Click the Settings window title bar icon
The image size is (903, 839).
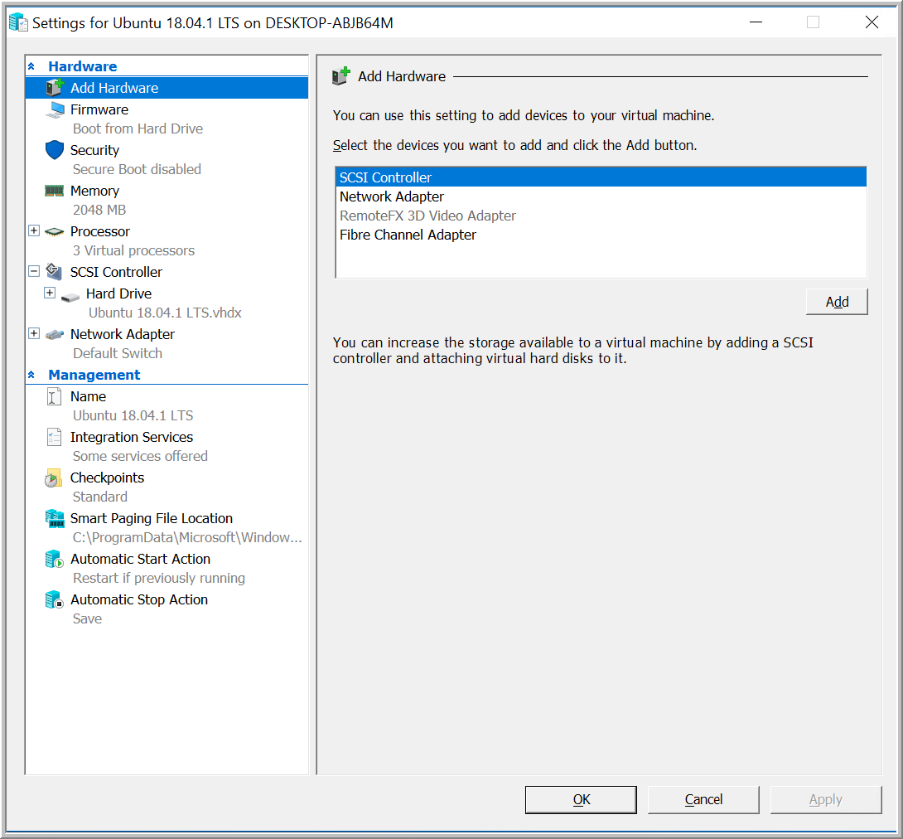click(x=18, y=22)
